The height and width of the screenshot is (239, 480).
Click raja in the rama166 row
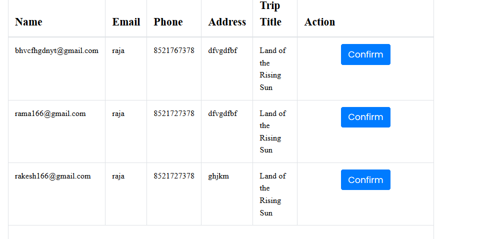(x=118, y=113)
